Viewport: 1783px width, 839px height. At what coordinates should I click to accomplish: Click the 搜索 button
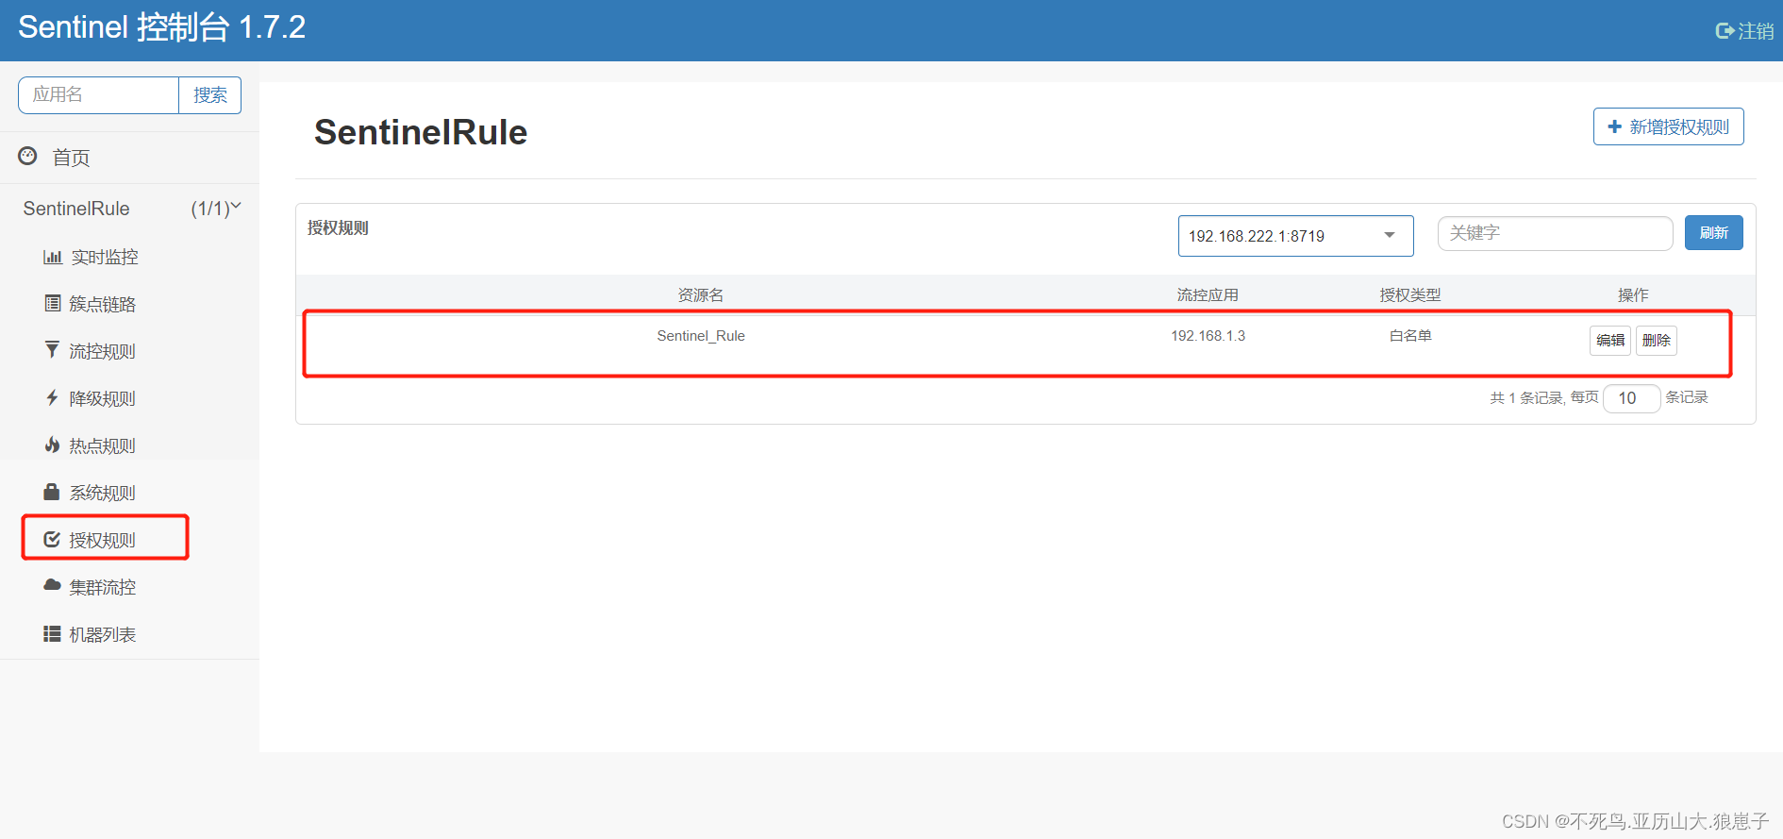[x=210, y=95]
